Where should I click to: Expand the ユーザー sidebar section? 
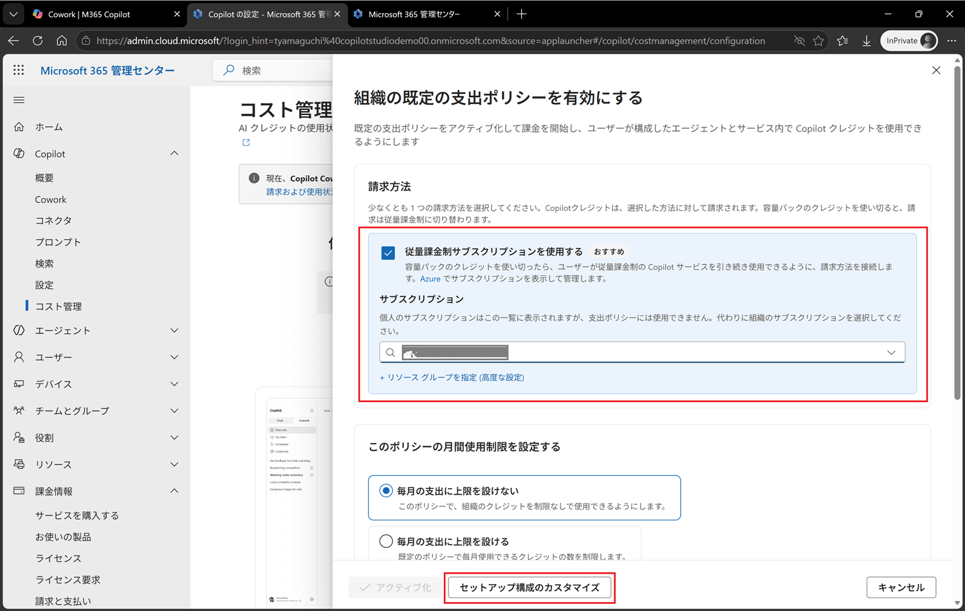click(x=174, y=357)
